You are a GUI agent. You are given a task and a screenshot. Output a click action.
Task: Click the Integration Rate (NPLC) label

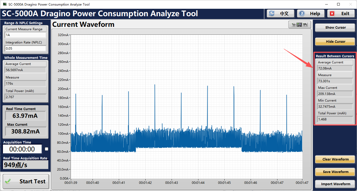pos(24,42)
